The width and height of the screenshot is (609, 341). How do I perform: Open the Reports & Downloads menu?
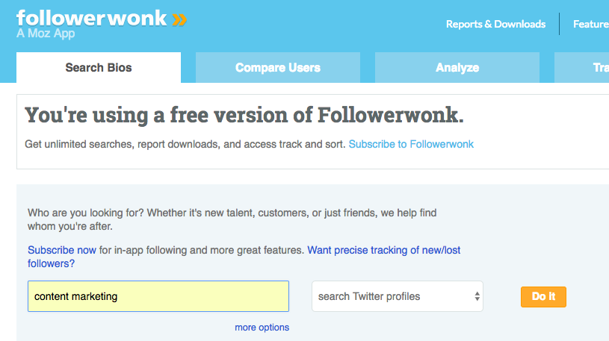click(495, 24)
